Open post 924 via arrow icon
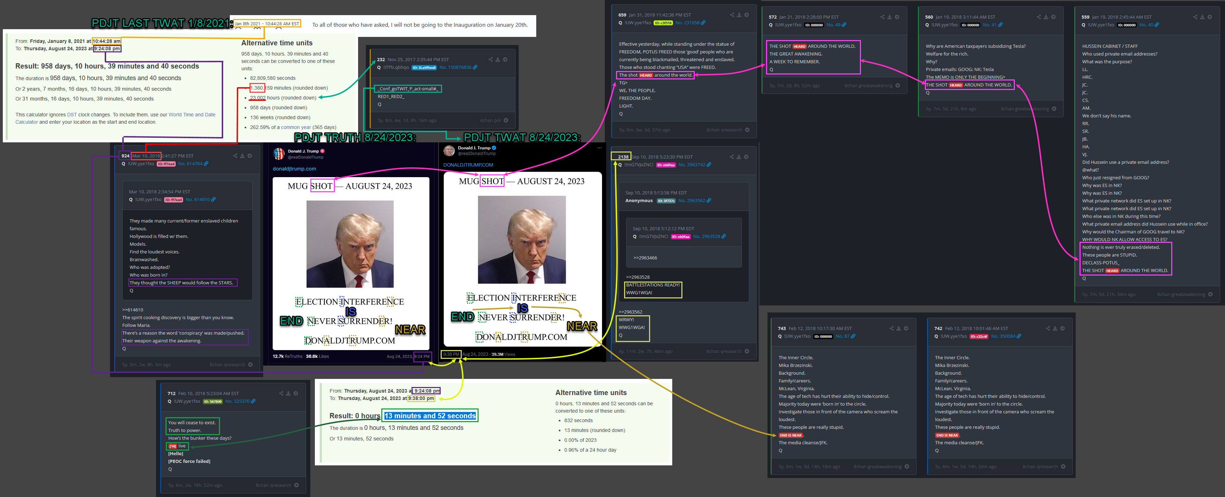Viewport: 1225px width, 497px height. pyautogui.click(x=249, y=156)
